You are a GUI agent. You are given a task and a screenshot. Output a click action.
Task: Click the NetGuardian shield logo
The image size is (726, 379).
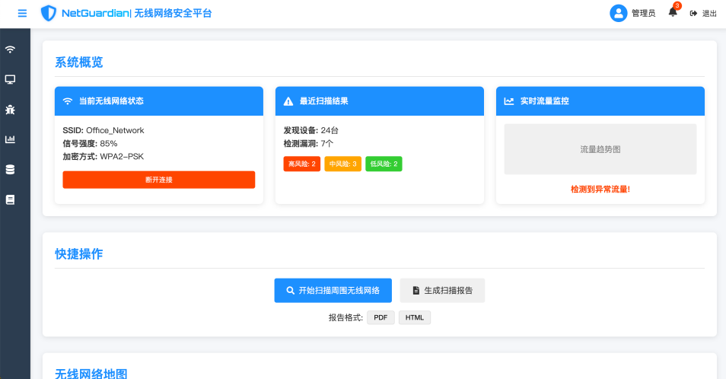49,14
